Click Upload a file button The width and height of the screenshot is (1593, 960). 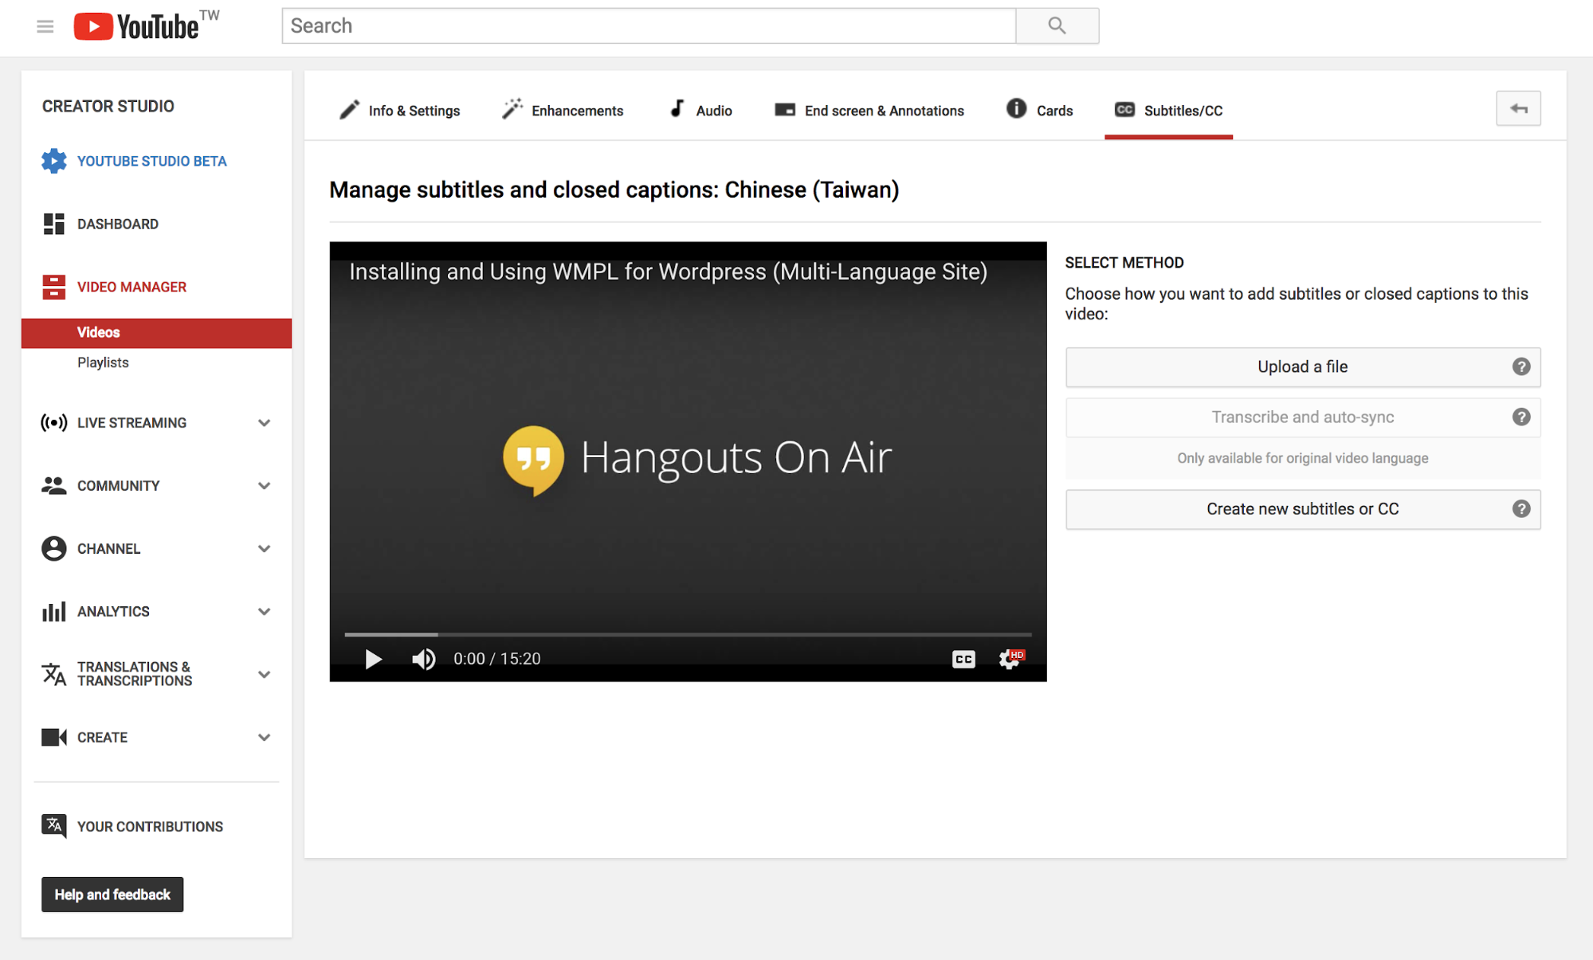pyautogui.click(x=1303, y=366)
